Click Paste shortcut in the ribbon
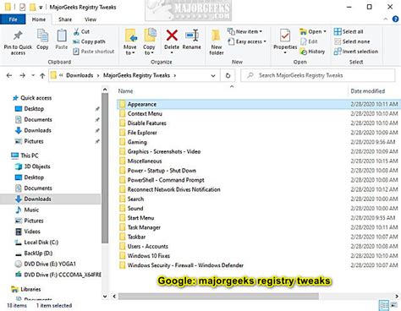The height and width of the screenshot is (311, 401). pyautogui.click(x=94, y=52)
